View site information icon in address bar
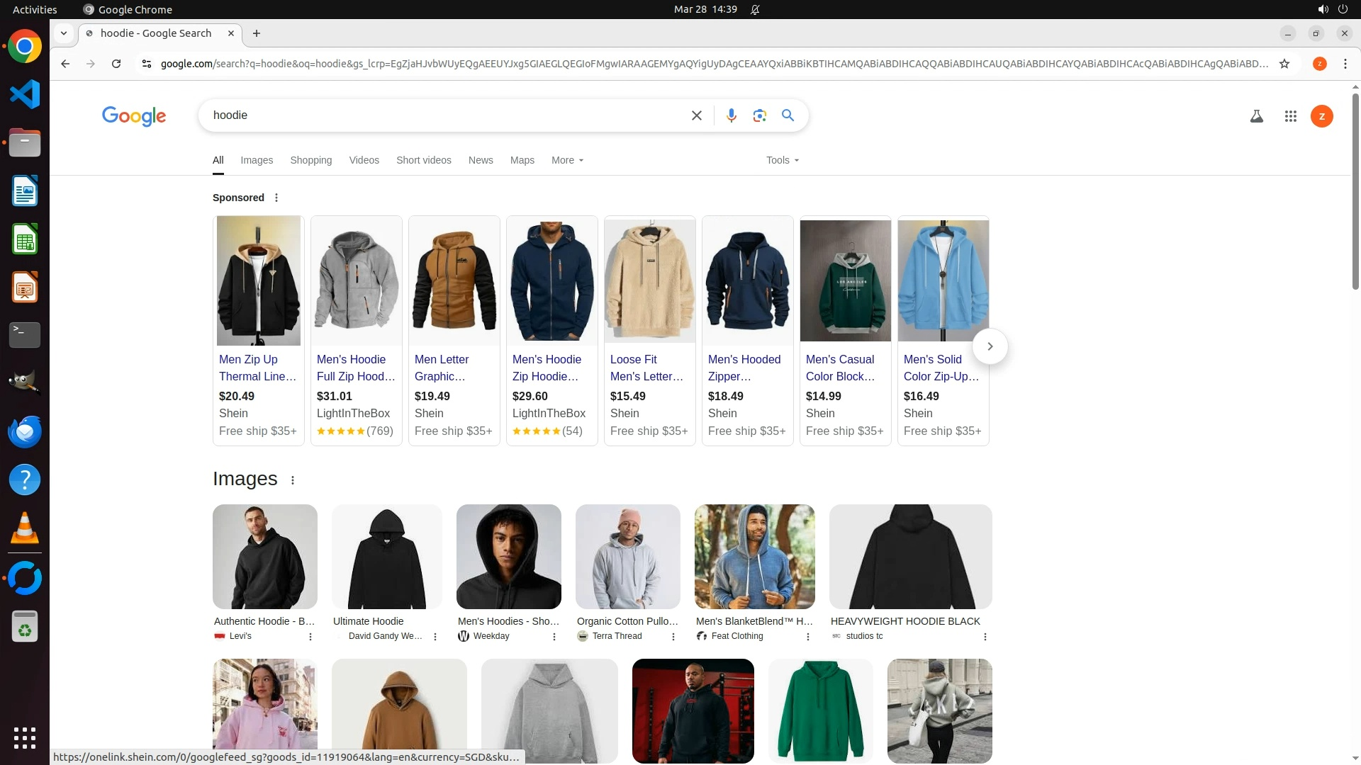 pyautogui.click(x=147, y=64)
